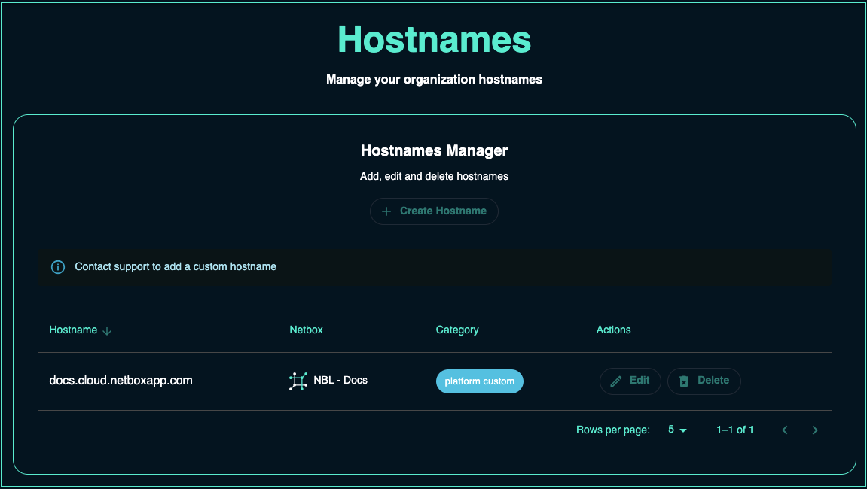The width and height of the screenshot is (867, 489).
Task: Click the Hostnames Manager heading
Action: pos(434,150)
